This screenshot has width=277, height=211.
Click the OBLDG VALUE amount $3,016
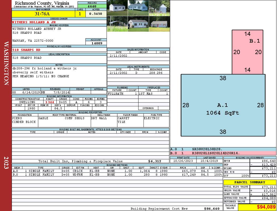[x=270, y=191]
